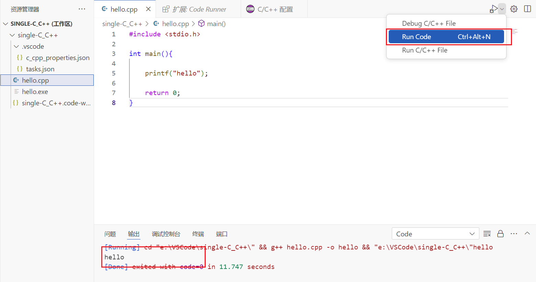536x282 pixels.
Task: Open tasks.json in the explorer
Action: pos(40,69)
